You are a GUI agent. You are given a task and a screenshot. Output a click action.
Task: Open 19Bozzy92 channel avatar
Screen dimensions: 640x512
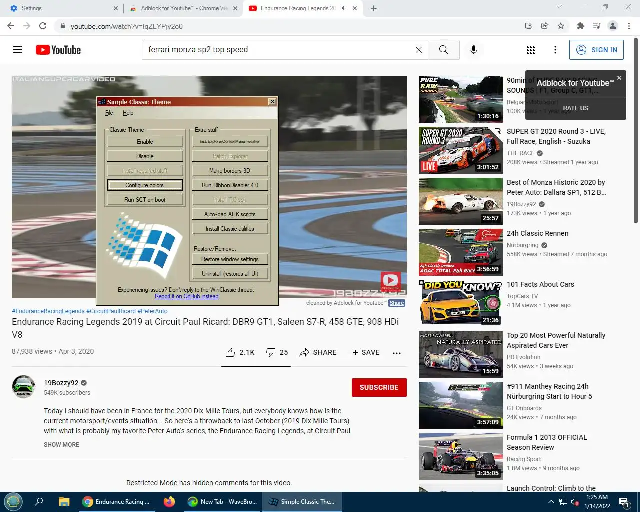(x=24, y=387)
